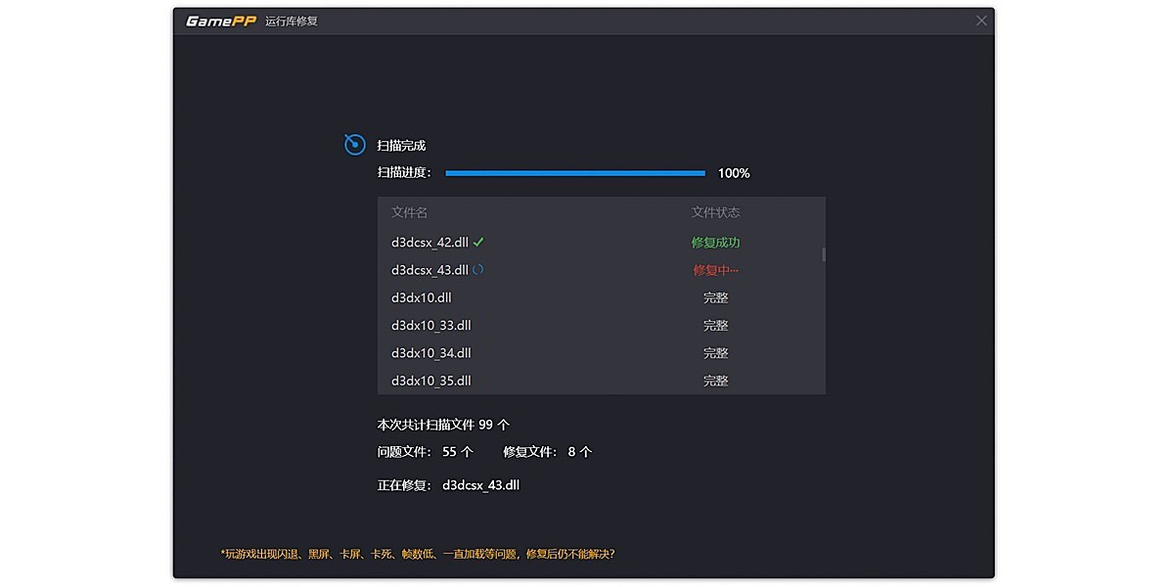Click the 文件名 column header
This screenshot has width=1174, height=587.
pyautogui.click(x=411, y=212)
